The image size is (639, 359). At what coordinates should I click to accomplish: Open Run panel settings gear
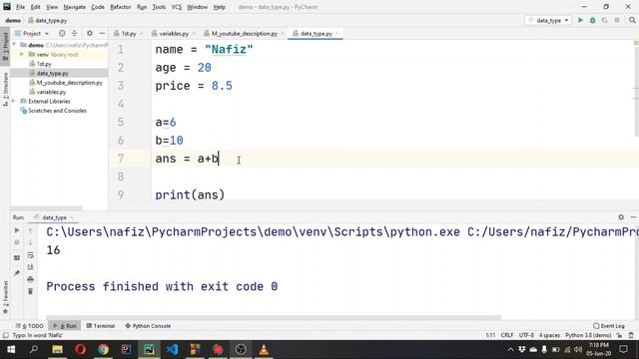(621, 217)
